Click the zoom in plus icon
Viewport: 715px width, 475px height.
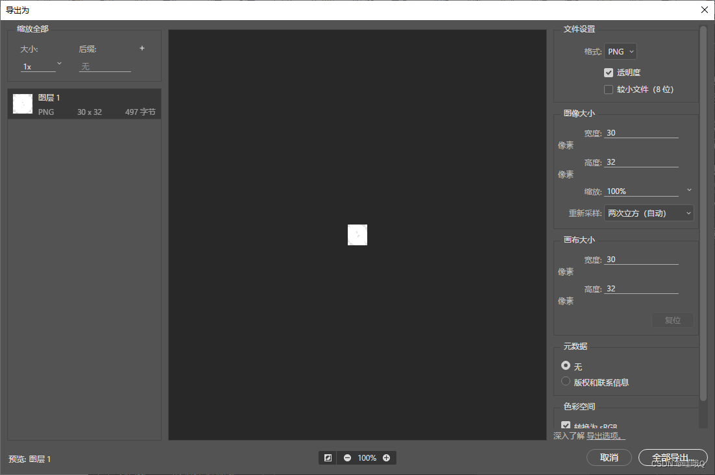click(x=387, y=457)
